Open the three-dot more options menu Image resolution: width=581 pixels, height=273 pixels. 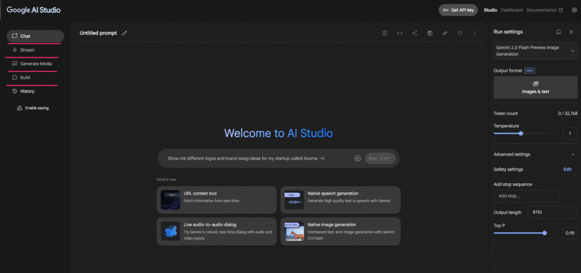[475, 33]
